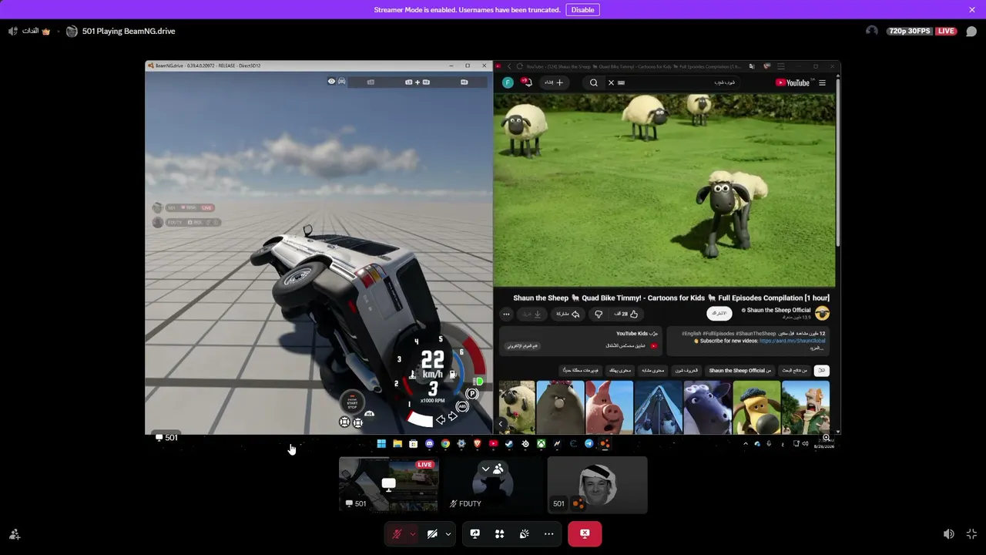Image resolution: width=986 pixels, height=555 pixels.
Task: Open the yellow dog Bitzer thumbnail
Action: 756,407
